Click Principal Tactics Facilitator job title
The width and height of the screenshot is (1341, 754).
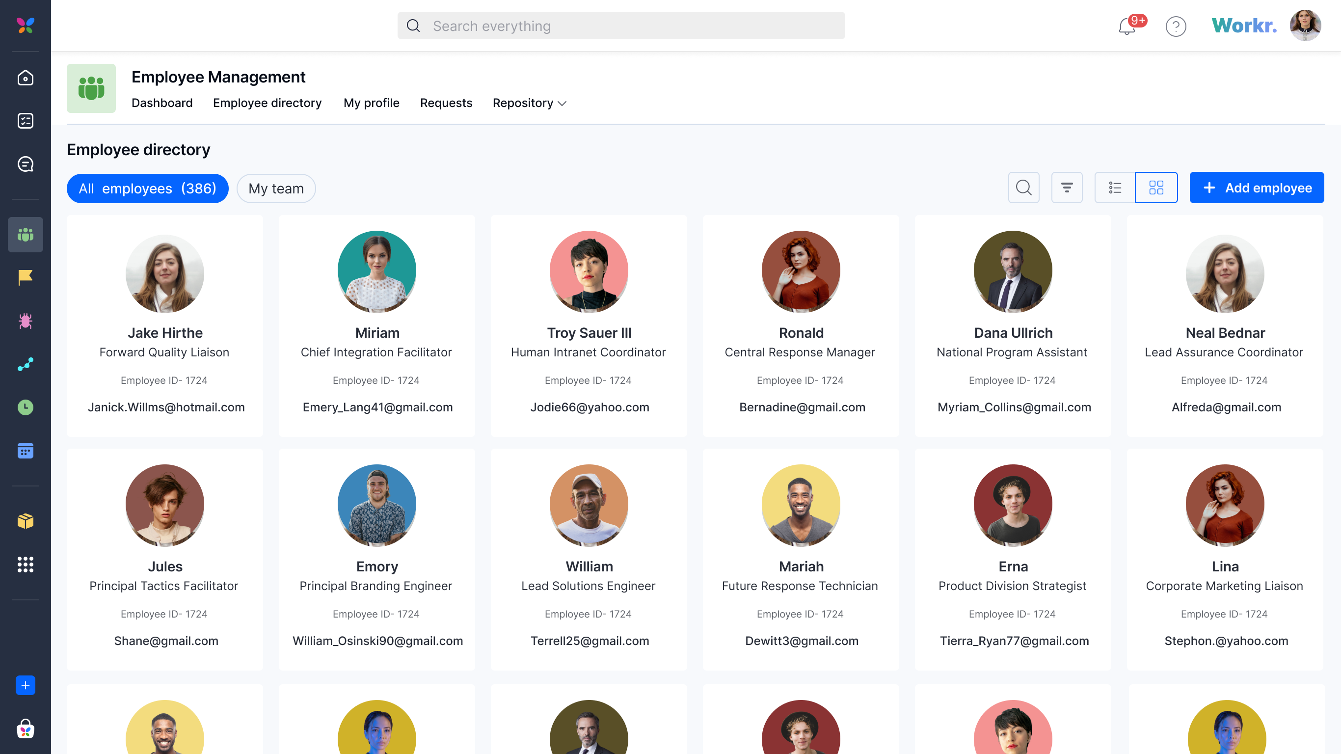tap(163, 586)
